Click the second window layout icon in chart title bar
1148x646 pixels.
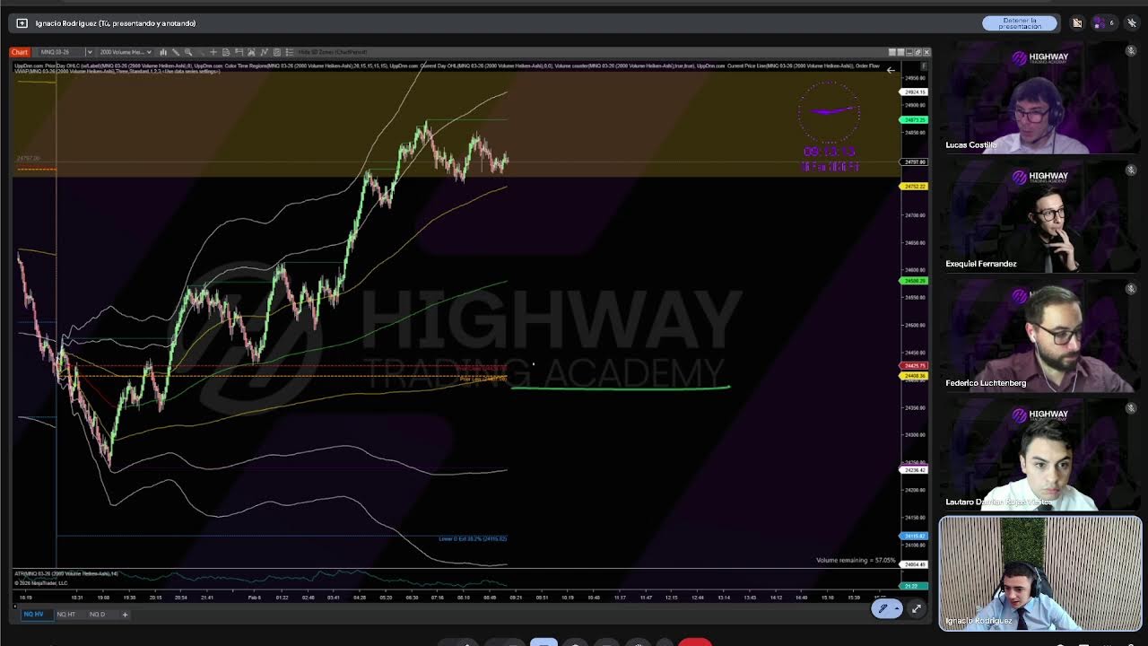pyautogui.click(x=900, y=52)
